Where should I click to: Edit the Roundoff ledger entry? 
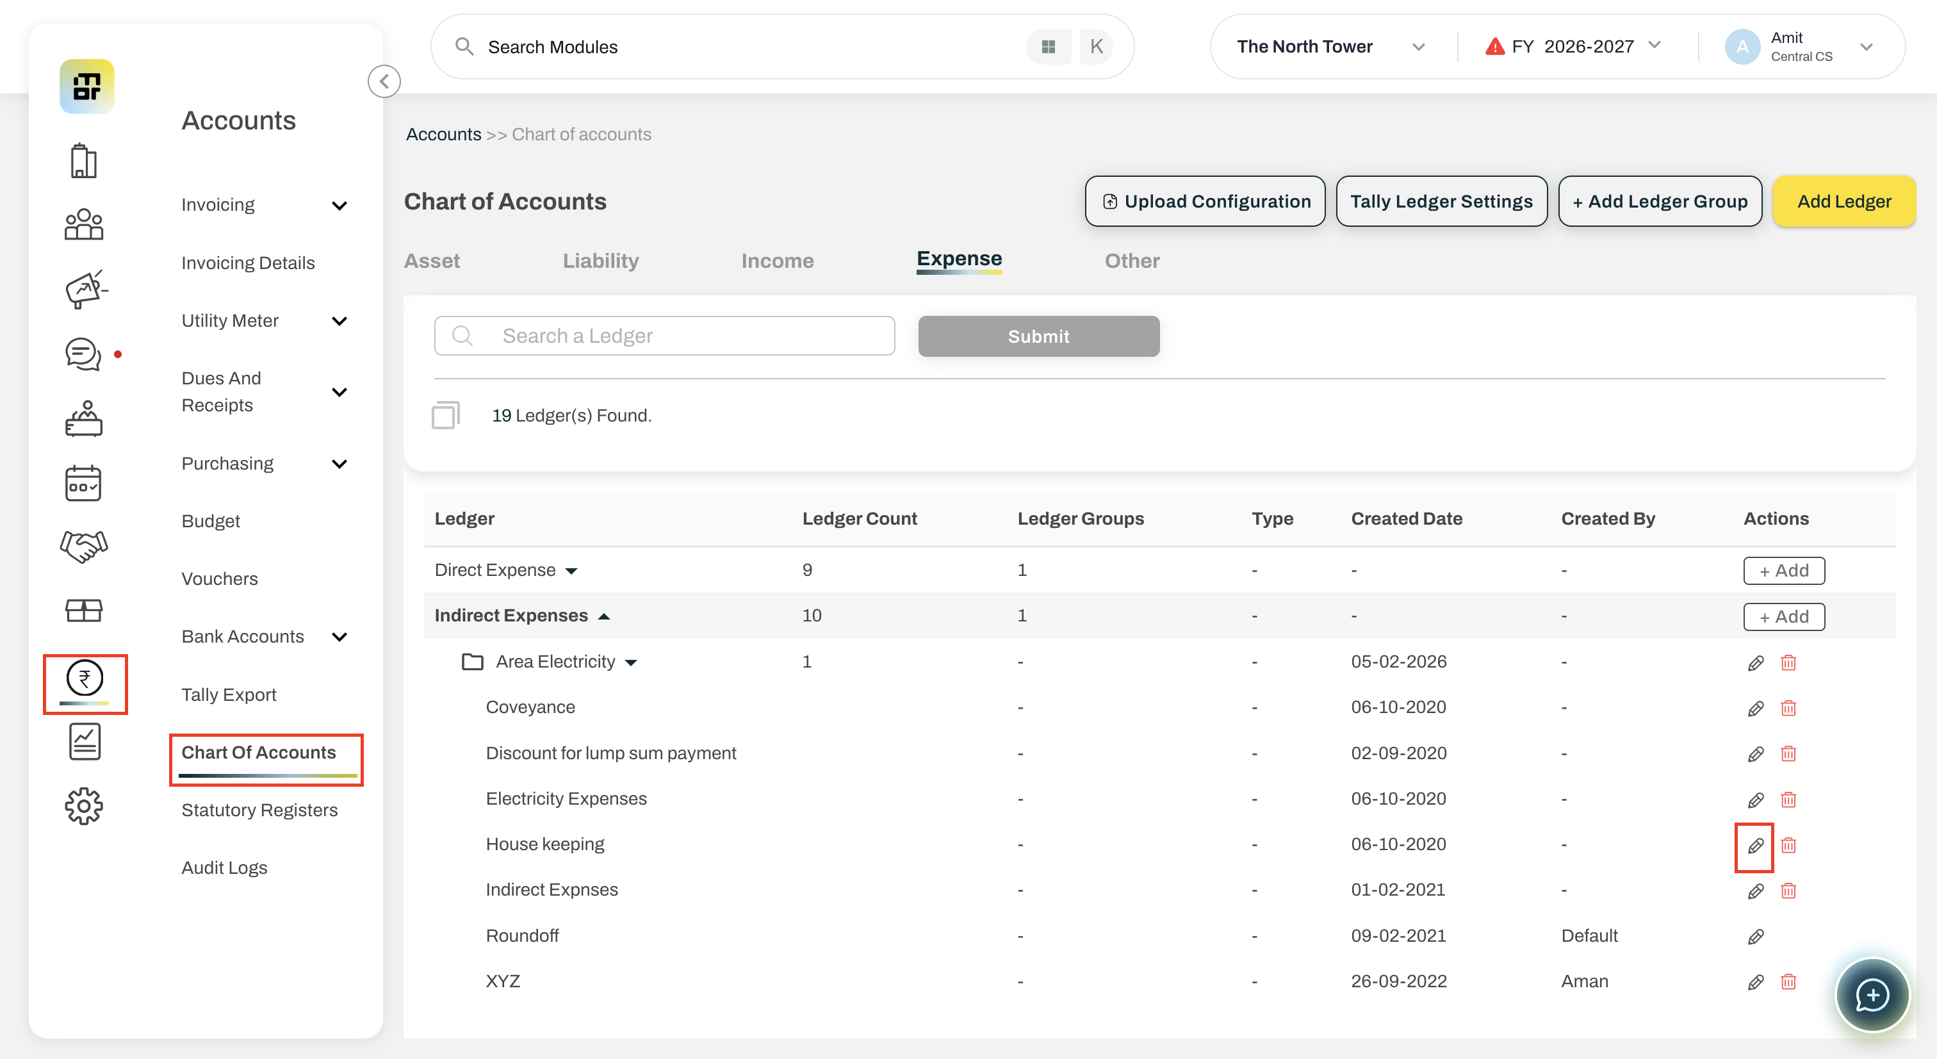coord(1755,937)
